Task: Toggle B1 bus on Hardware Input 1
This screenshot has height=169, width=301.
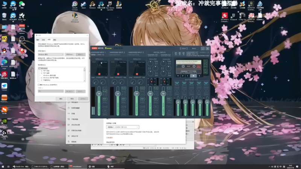Action: tap(105, 99)
